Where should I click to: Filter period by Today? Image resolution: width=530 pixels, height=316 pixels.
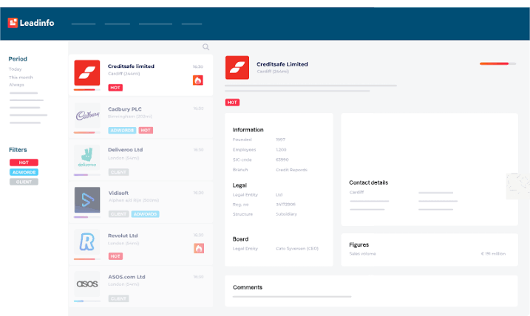tap(16, 69)
